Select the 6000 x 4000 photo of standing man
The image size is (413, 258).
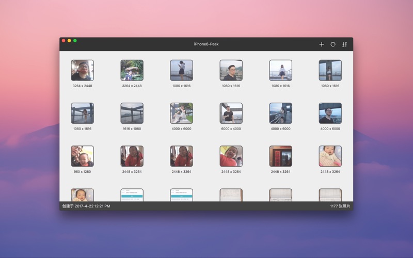(231, 113)
